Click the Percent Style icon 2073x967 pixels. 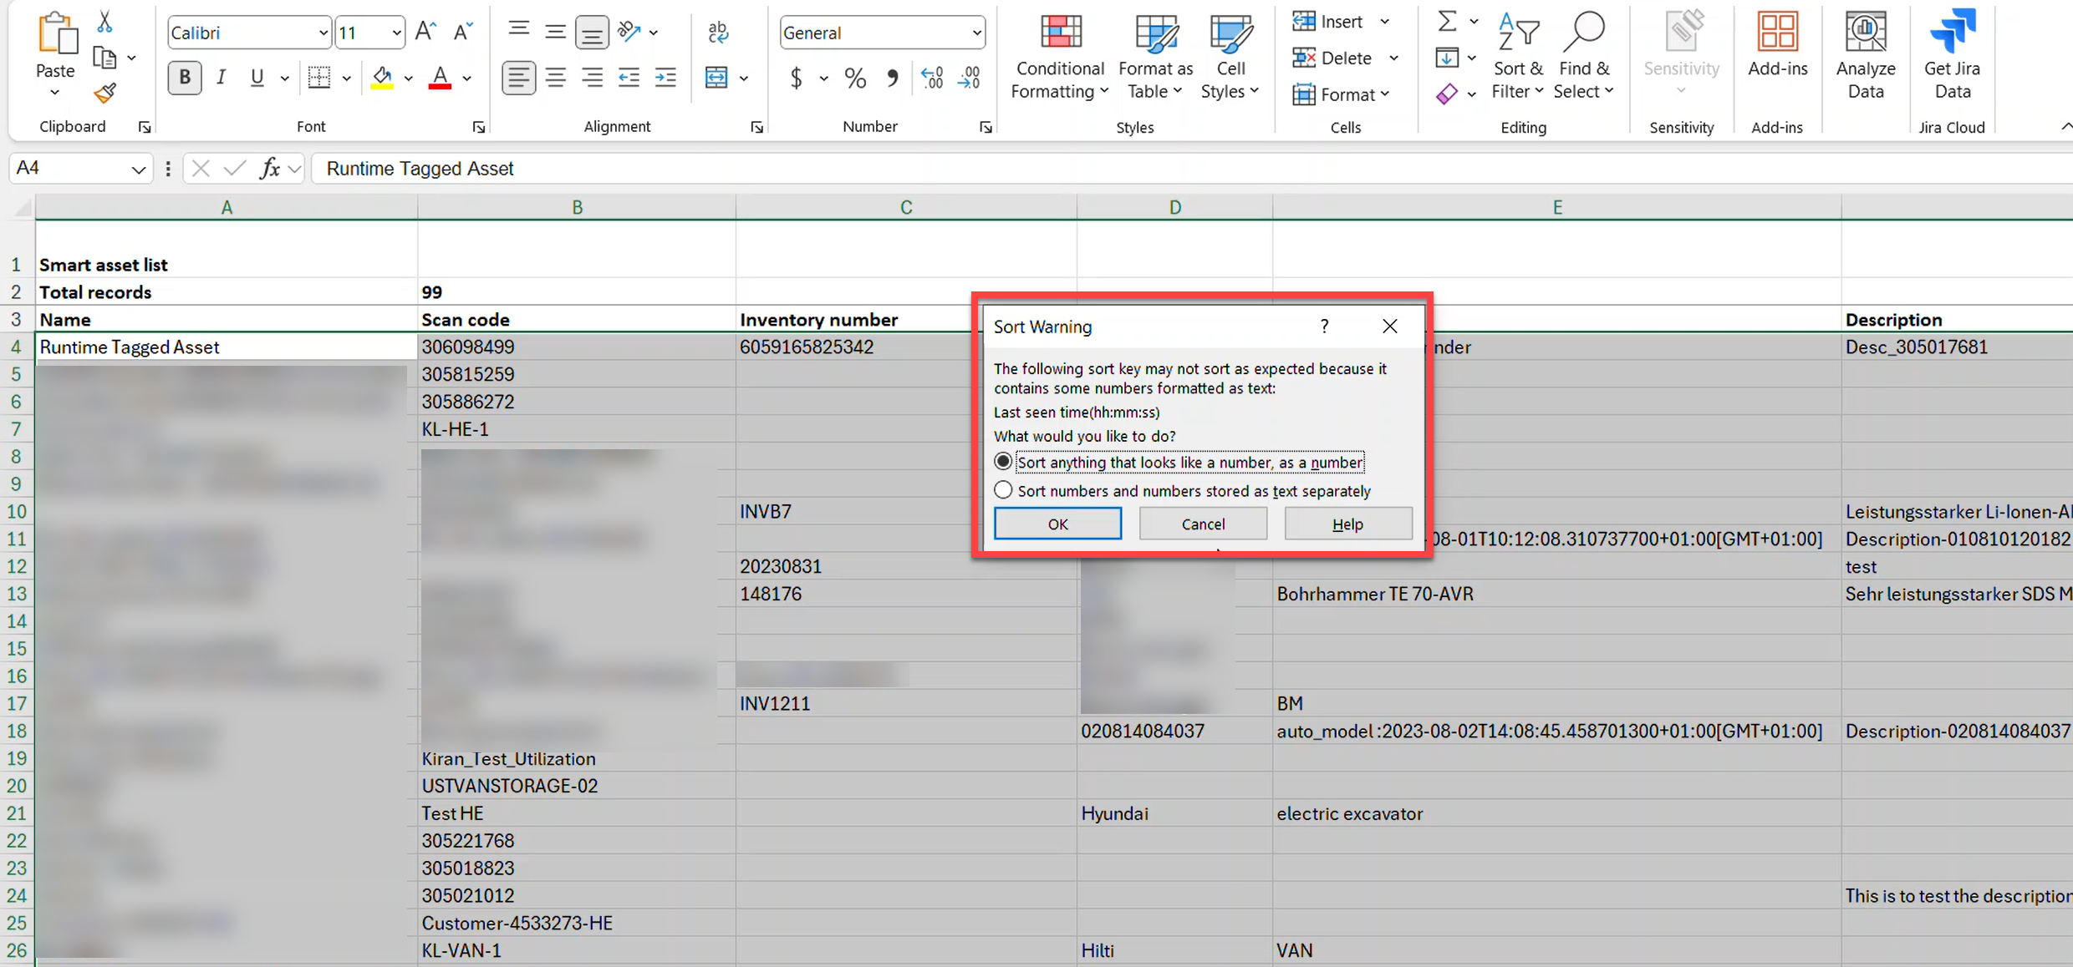point(854,78)
